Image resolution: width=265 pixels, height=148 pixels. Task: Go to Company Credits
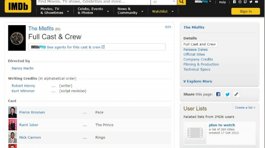(x=198, y=59)
